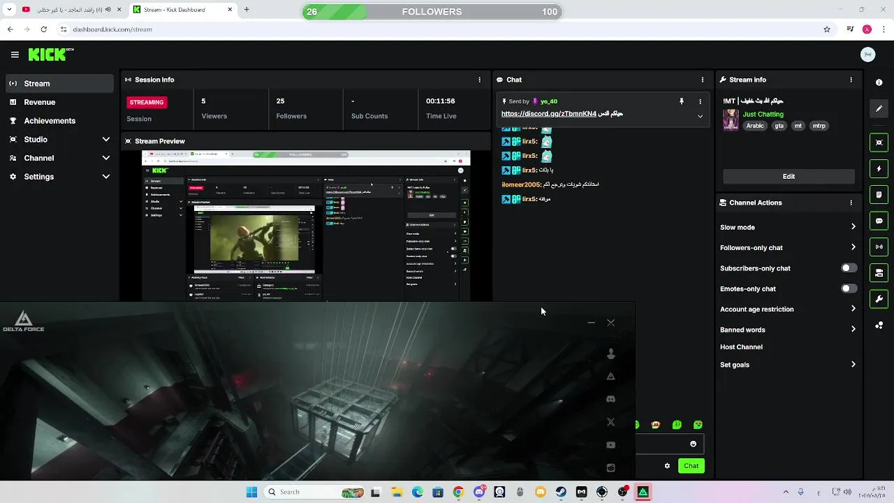
Task: Open Slow mode options arrow
Action: click(x=853, y=227)
